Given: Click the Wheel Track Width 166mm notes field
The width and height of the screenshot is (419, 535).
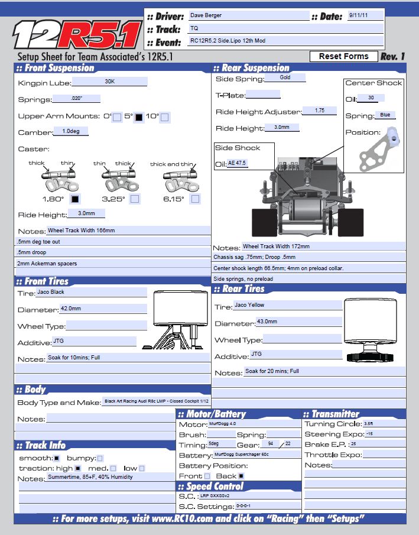Looking at the screenshot, I should [x=128, y=231].
